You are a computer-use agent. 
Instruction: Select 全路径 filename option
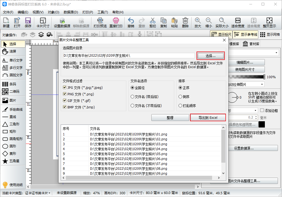tap(132, 88)
